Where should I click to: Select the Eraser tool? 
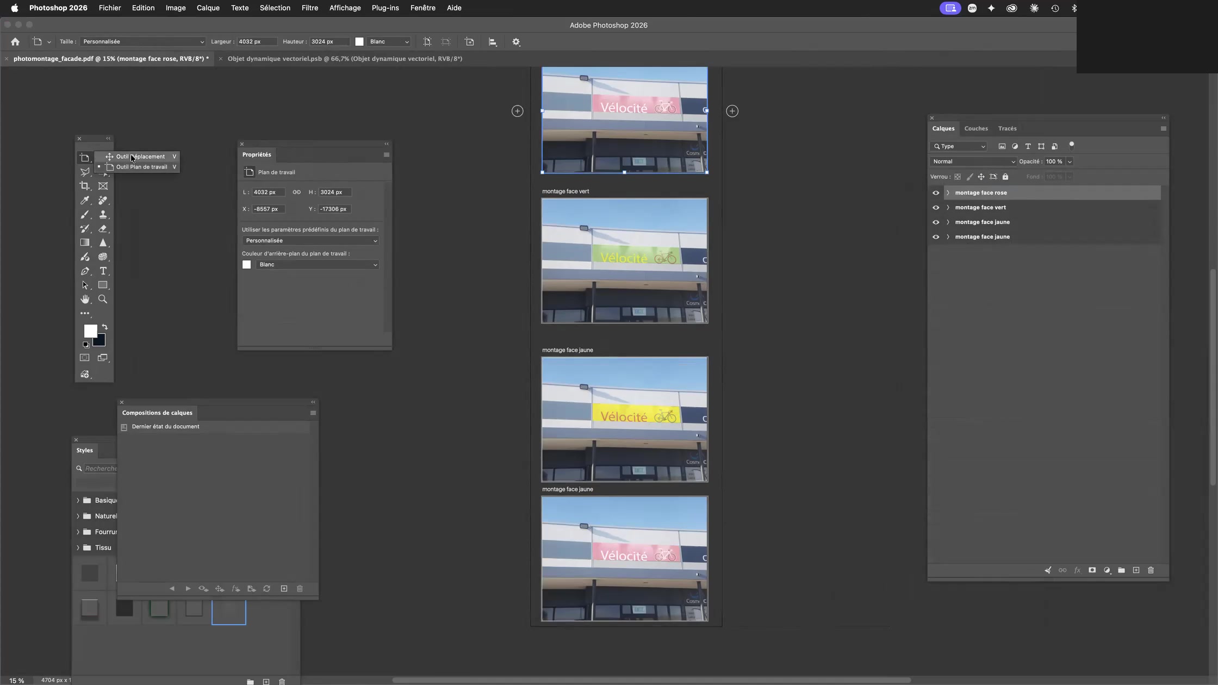[103, 229]
